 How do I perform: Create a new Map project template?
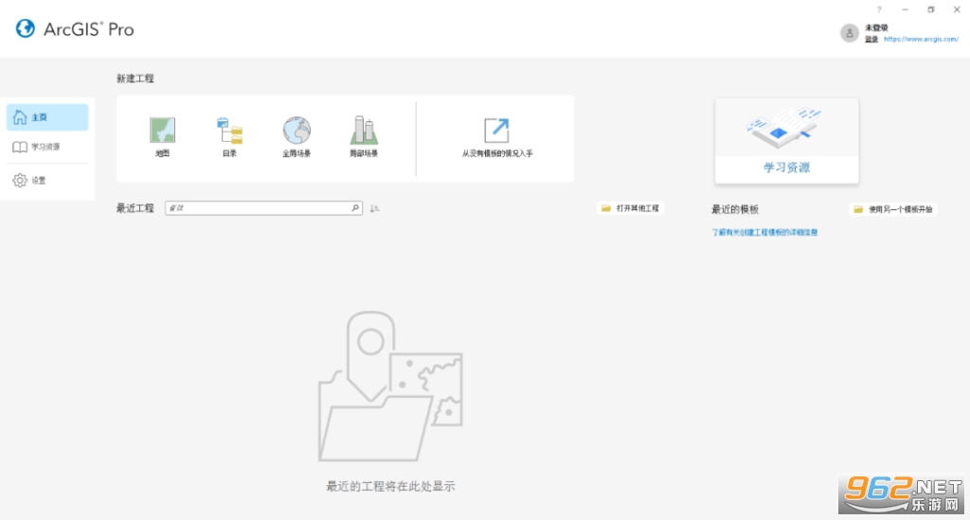pos(162,137)
